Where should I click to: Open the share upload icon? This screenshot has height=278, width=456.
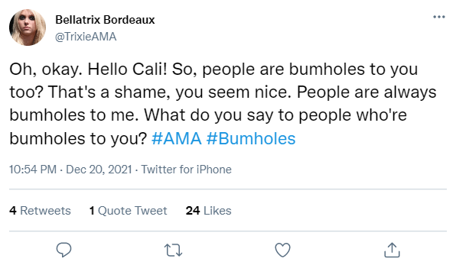point(392,250)
